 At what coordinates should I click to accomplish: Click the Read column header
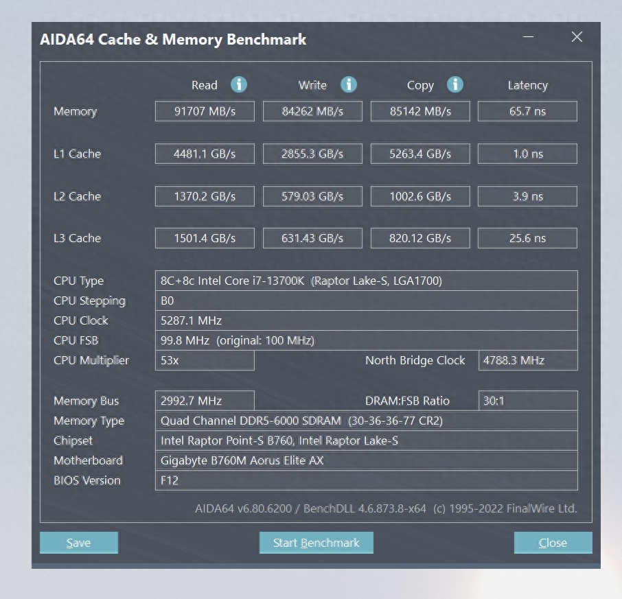[205, 85]
